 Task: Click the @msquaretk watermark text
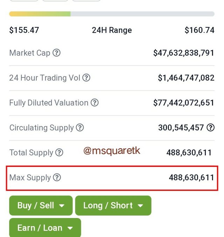pos(112,151)
